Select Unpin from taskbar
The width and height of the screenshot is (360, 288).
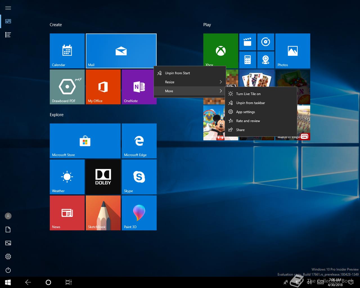pos(261,103)
